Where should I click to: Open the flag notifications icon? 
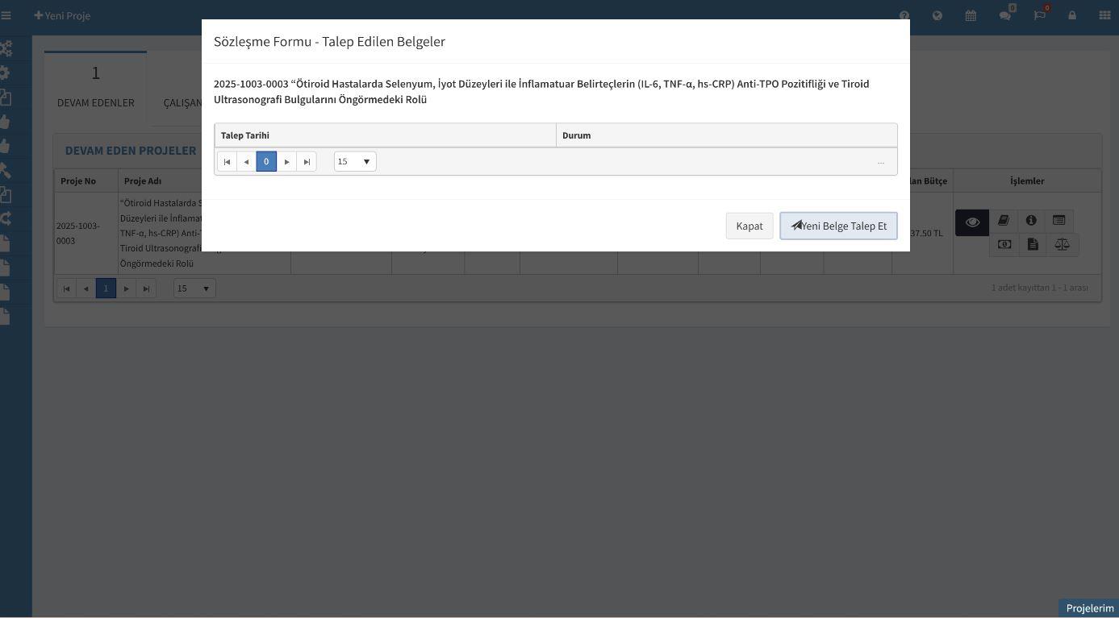1039,15
